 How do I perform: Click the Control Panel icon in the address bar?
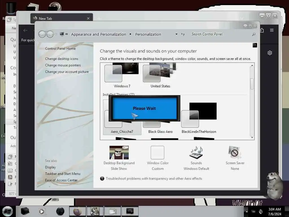coord(62,34)
